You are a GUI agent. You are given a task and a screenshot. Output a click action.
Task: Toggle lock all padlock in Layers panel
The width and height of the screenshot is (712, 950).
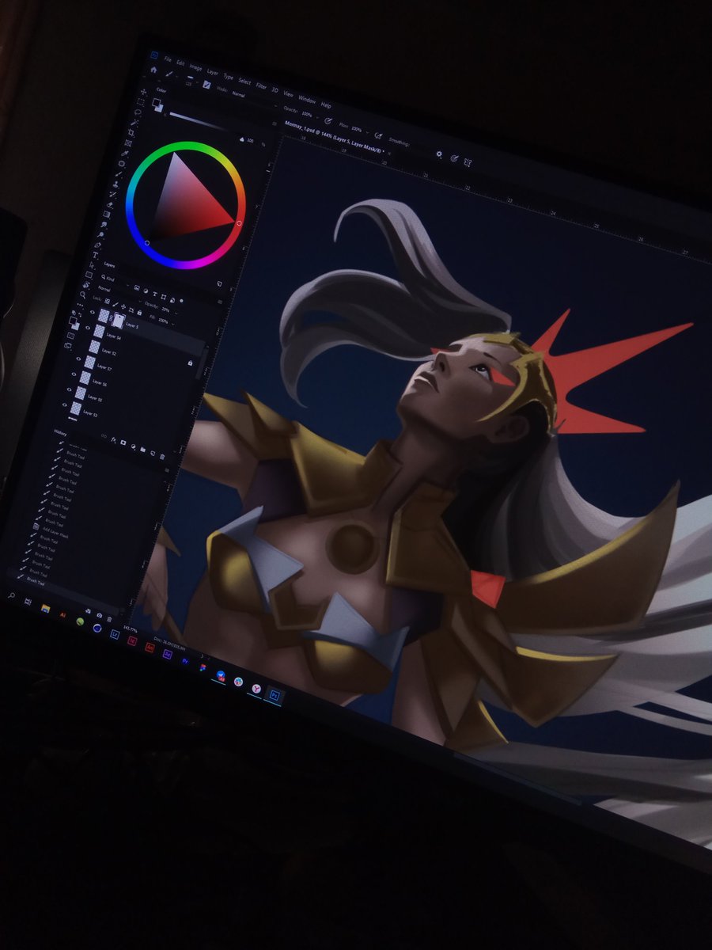[139, 313]
